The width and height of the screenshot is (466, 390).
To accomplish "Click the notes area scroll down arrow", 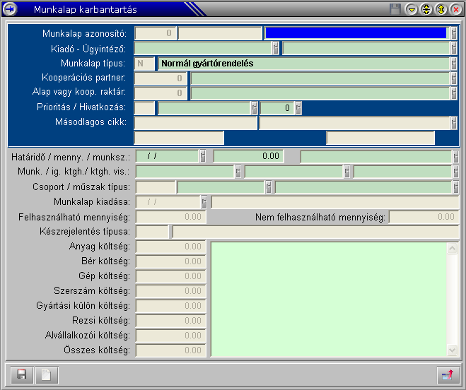I will (453, 350).
